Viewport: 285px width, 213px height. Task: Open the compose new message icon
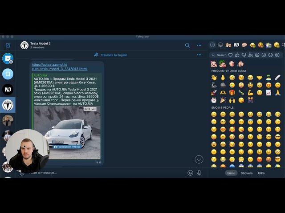8,45
